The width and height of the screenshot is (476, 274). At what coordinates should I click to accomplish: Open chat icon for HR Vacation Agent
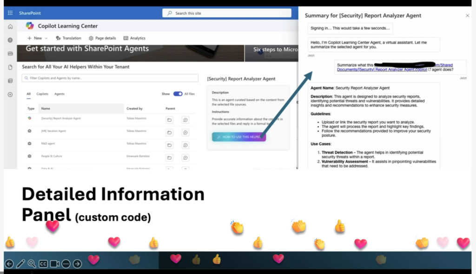pyautogui.click(x=185, y=133)
